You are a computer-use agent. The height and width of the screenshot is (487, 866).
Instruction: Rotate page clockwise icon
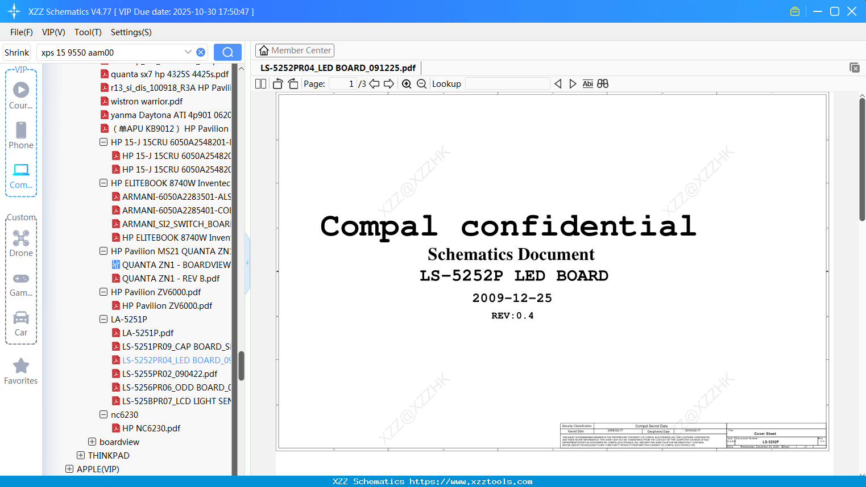(293, 83)
